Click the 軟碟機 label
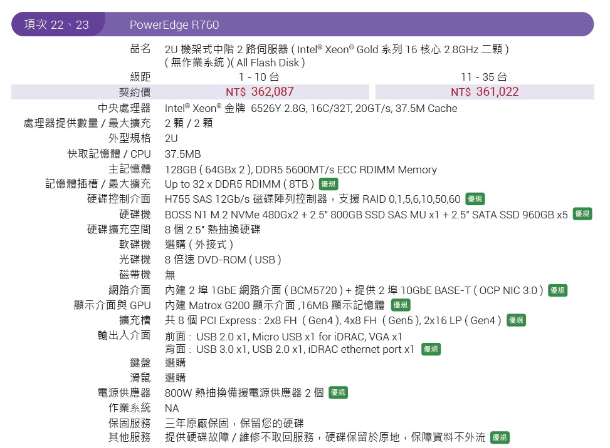 135,245
